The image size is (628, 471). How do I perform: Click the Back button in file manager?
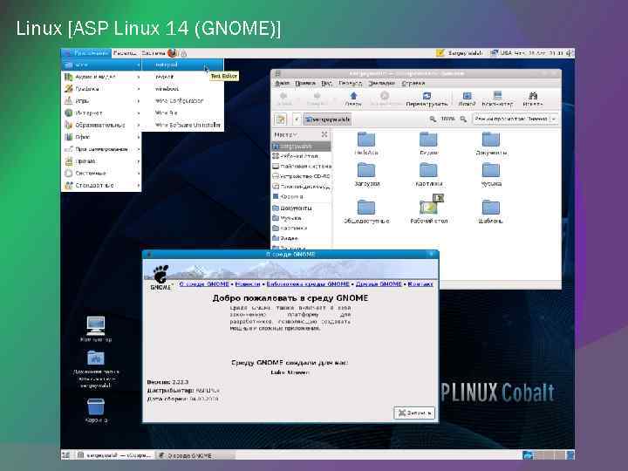(284, 99)
